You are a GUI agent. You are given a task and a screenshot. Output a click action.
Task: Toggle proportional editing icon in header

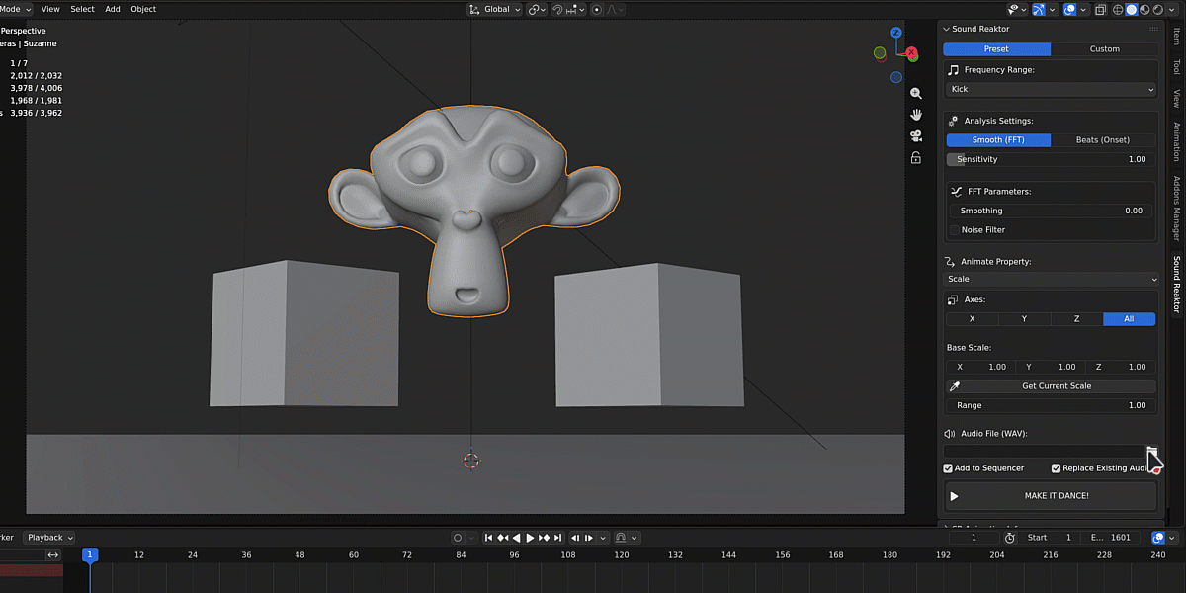tap(596, 10)
